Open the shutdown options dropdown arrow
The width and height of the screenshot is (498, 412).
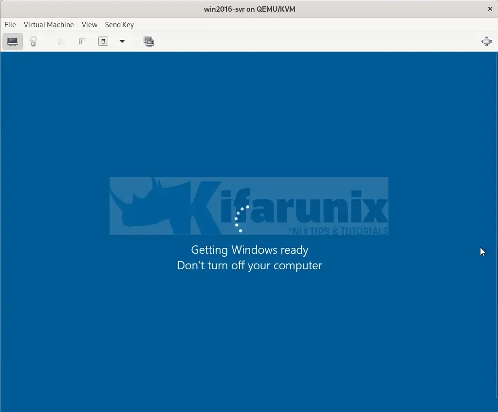point(122,41)
